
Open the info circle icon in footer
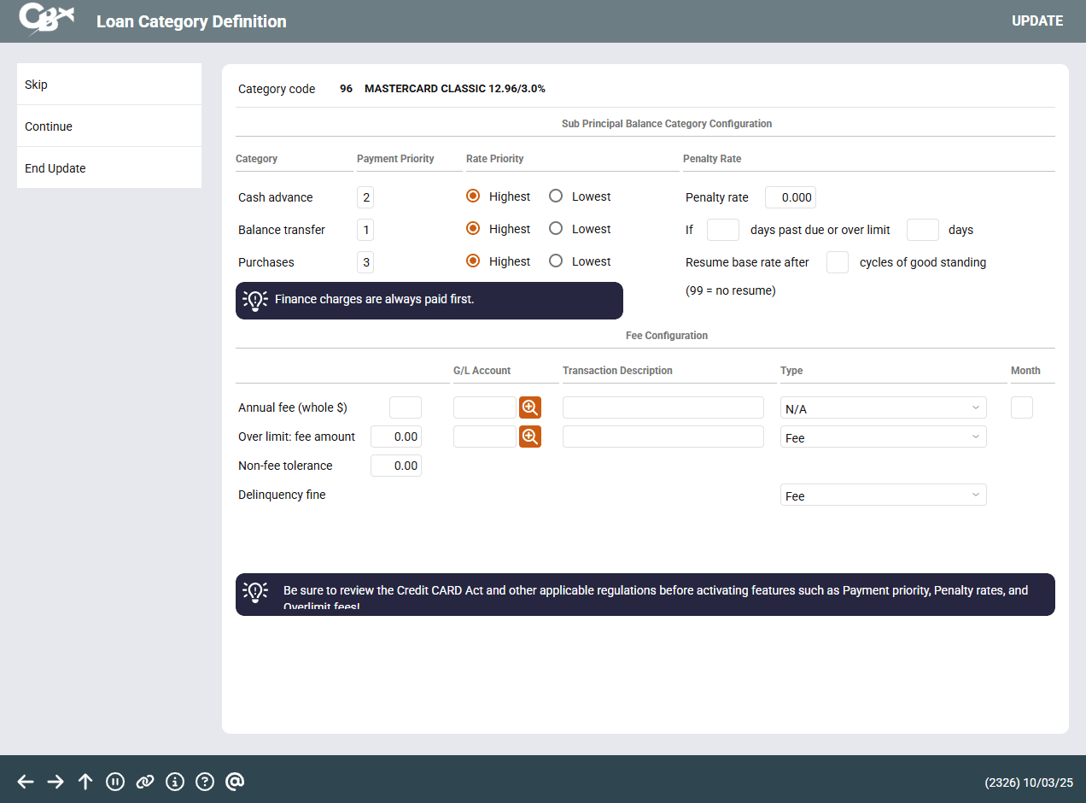click(175, 782)
